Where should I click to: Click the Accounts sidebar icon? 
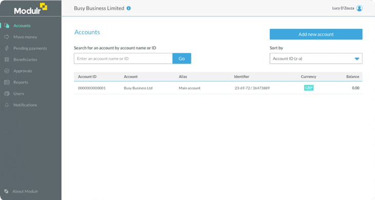(7, 26)
